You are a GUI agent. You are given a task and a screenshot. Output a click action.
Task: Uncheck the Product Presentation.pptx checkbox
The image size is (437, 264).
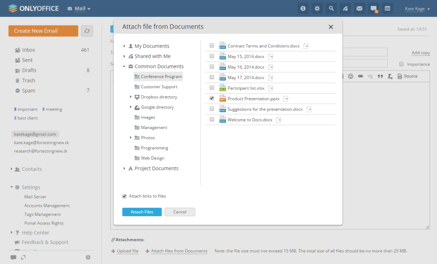tap(212, 98)
